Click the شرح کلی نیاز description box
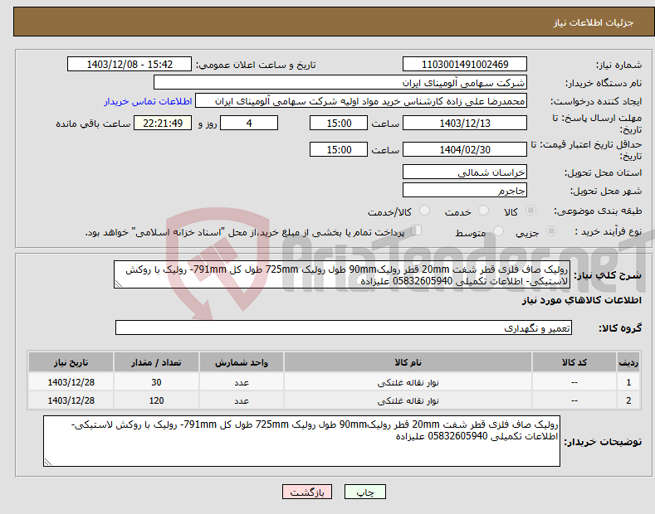 tap(342, 274)
